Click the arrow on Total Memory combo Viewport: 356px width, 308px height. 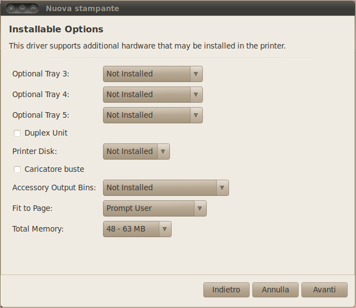[164, 229]
